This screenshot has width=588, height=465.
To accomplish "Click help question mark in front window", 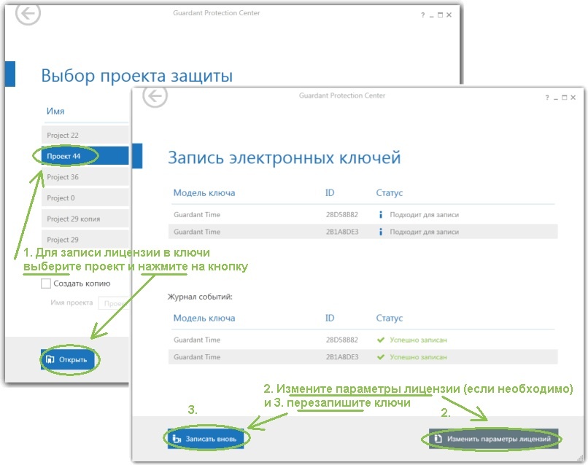I will 546,97.
